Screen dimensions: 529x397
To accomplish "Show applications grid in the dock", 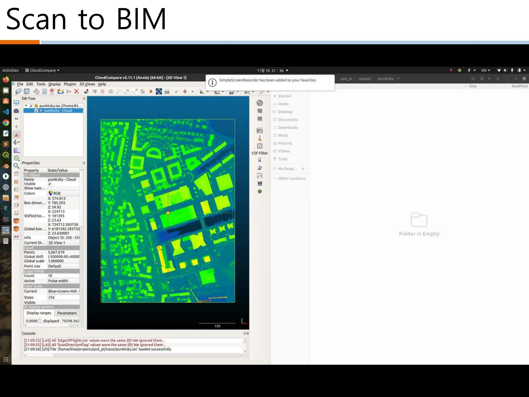I will [6, 360].
